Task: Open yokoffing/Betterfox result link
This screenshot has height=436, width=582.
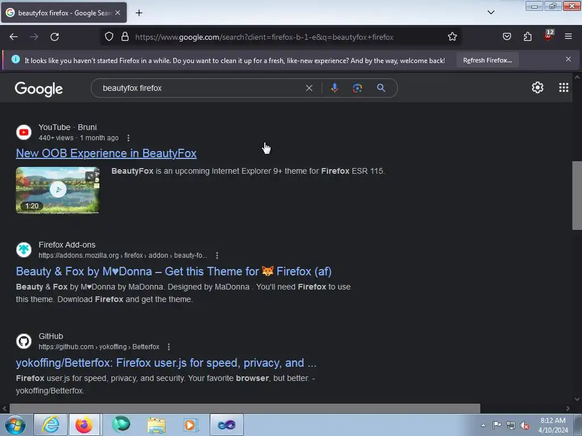Action: (167, 363)
